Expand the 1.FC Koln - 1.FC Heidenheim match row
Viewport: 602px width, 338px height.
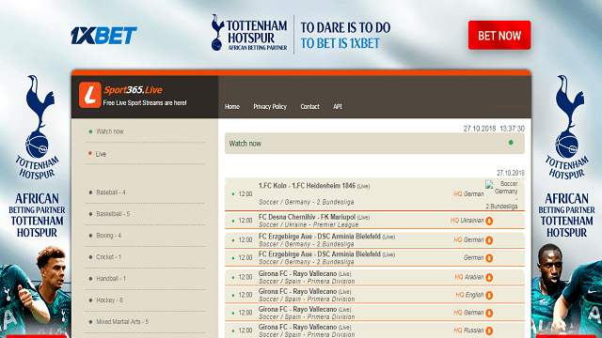[x=374, y=194]
